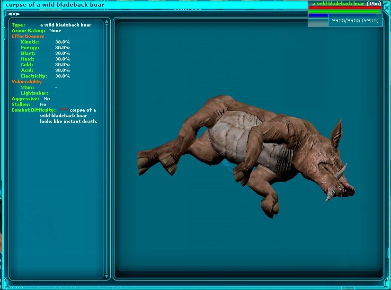The height and width of the screenshot is (290, 391).
Task: Click the Electricity '30.0%' value
Action: point(62,76)
